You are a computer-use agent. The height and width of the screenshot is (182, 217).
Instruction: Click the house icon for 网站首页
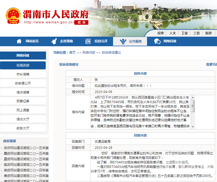click(x=19, y=41)
